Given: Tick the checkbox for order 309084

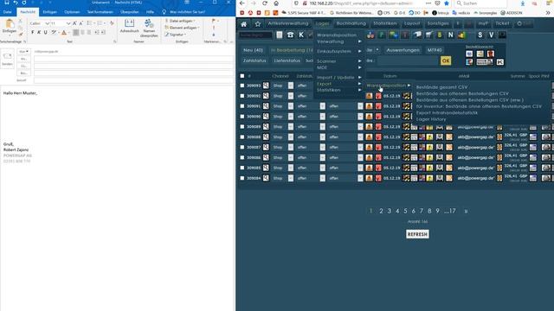Looking at the screenshot, I should 242,178.
